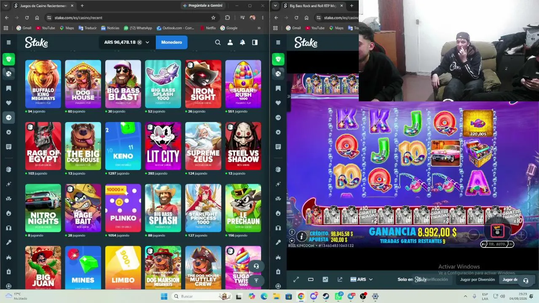This screenshot has width=539, height=303.
Task: Open the Keno game thumbnail
Action: point(123,146)
